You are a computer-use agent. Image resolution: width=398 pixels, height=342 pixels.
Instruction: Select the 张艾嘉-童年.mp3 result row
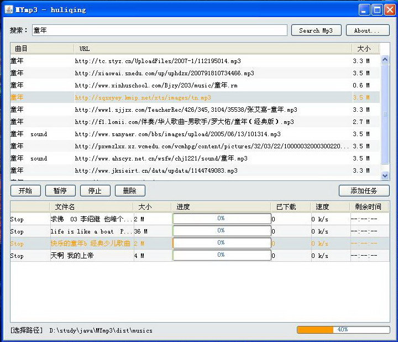[195, 110]
